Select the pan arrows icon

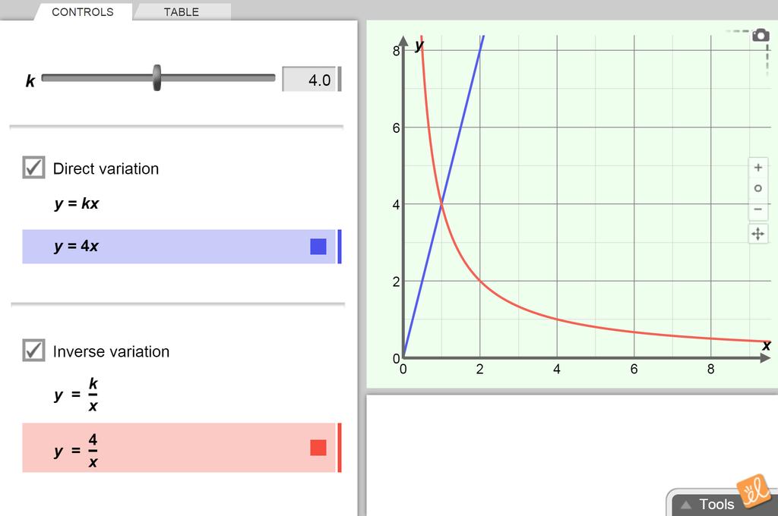tap(757, 234)
